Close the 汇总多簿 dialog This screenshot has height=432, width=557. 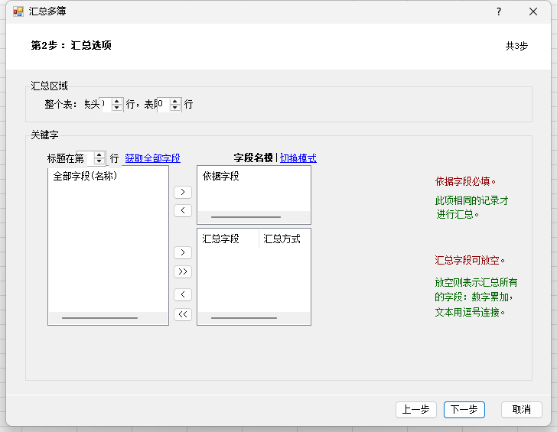click(x=533, y=11)
